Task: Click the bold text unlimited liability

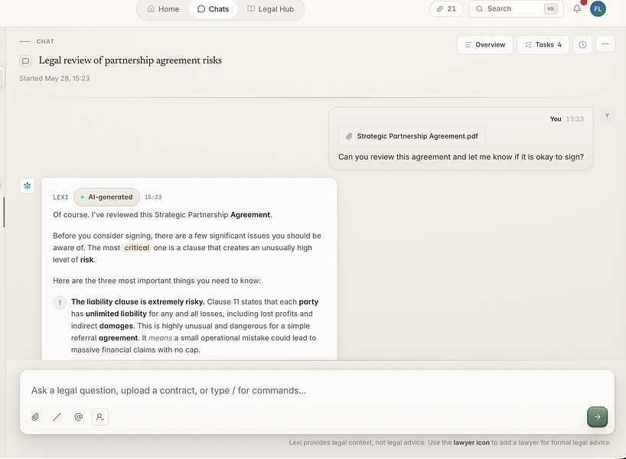Action: click(116, 314)
